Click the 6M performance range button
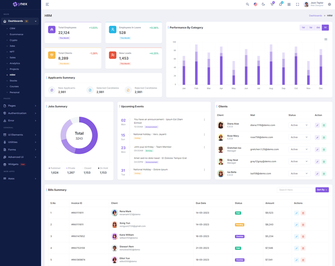This screenshot has height=266, width=335. pyautogui.click(x=318, y=28)
